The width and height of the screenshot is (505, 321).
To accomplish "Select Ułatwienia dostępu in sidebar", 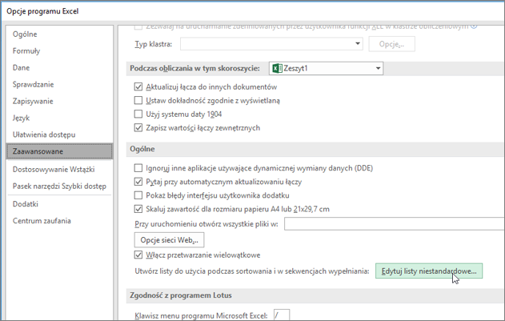I will pos(44,134).
